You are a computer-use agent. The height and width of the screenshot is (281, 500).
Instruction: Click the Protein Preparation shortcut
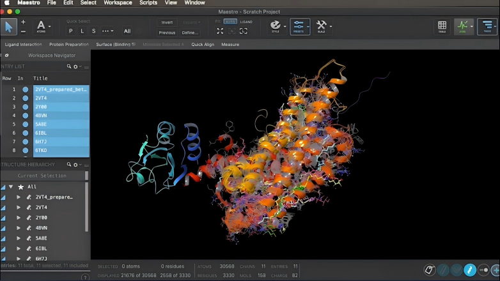click(68, 45)
